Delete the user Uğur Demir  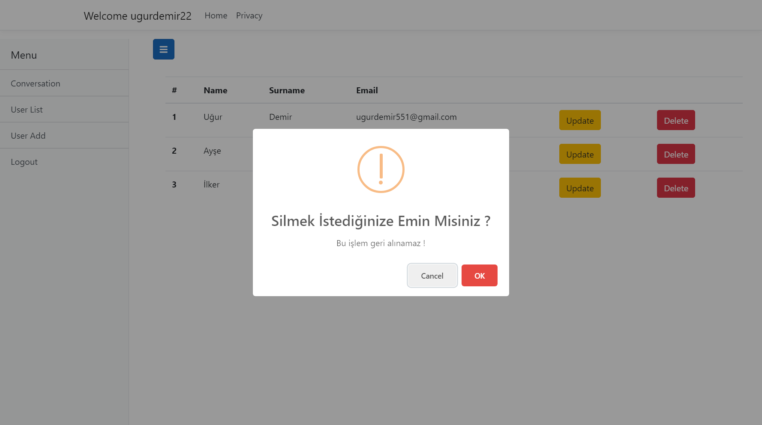(x=675, y=120)
